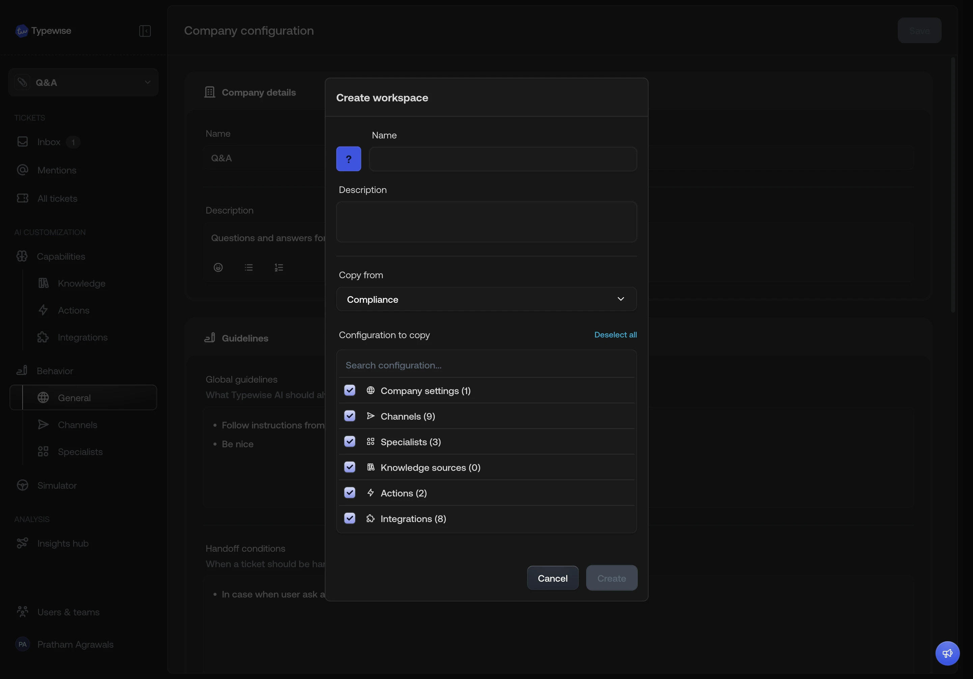This screenshot has height=679, width=973.
Task: Open the Specialists section under Behavior
Action: coord(80,452)
